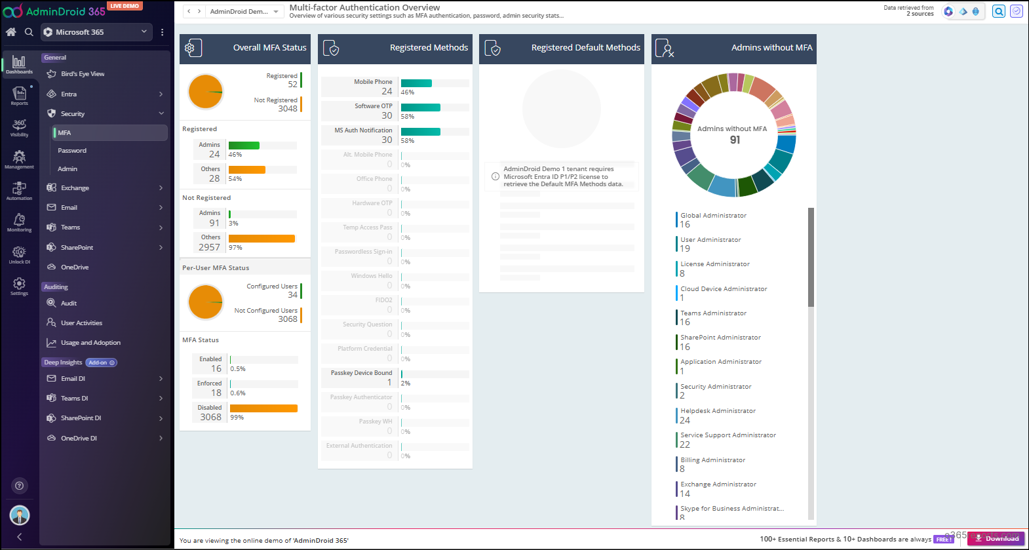The image size is (1029, 550).
Task: Open the Microsoft 365 service dropdown
Action: pyautogui.click(x=96, y=32)
